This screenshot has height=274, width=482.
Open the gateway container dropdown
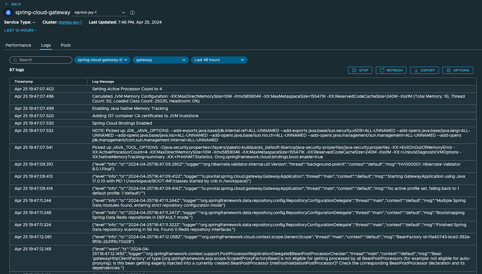[161, 60]
